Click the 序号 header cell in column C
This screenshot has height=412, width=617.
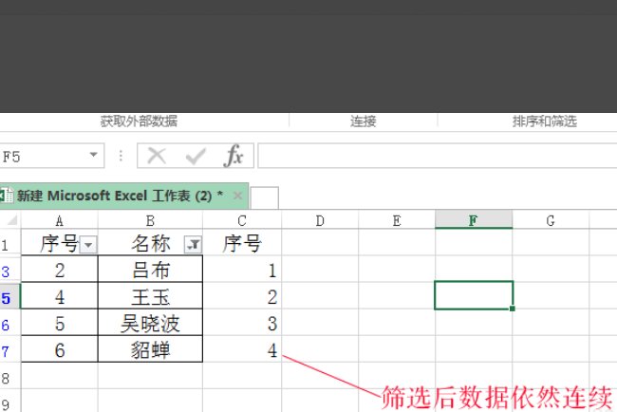coord(242,243)
